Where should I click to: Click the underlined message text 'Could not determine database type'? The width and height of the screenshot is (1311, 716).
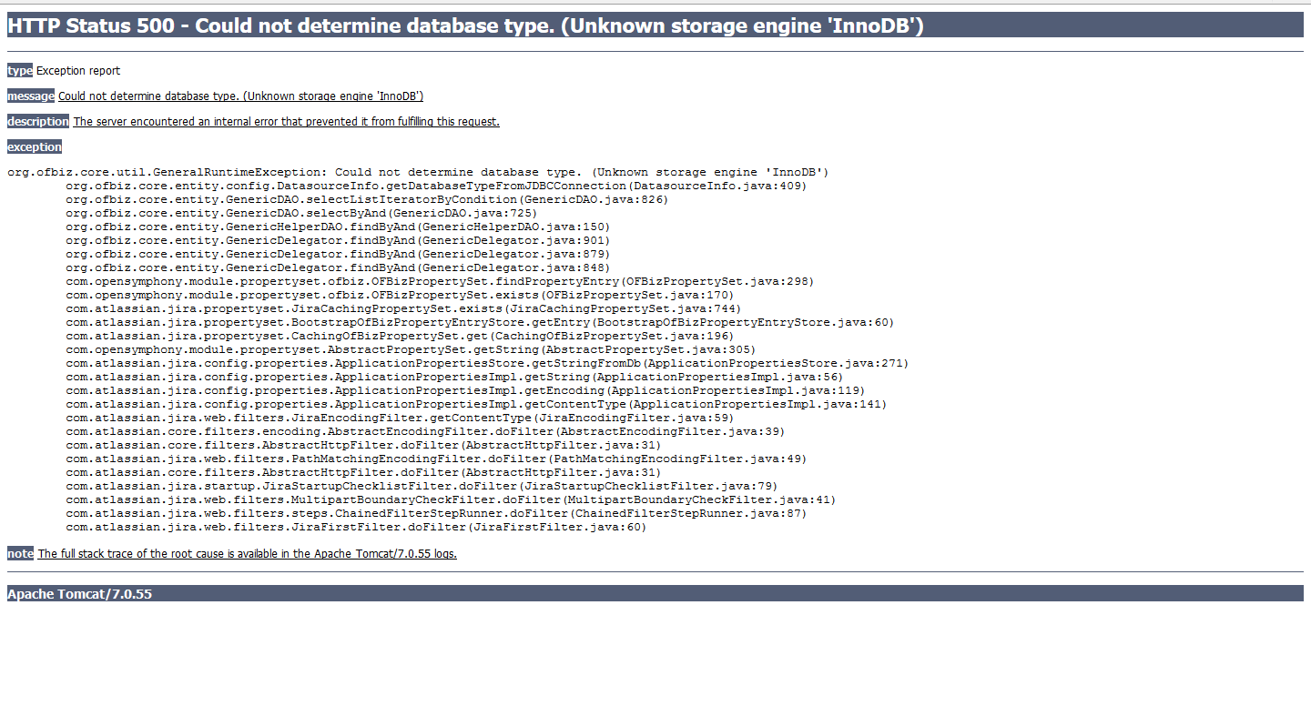[x=240, y=96]
